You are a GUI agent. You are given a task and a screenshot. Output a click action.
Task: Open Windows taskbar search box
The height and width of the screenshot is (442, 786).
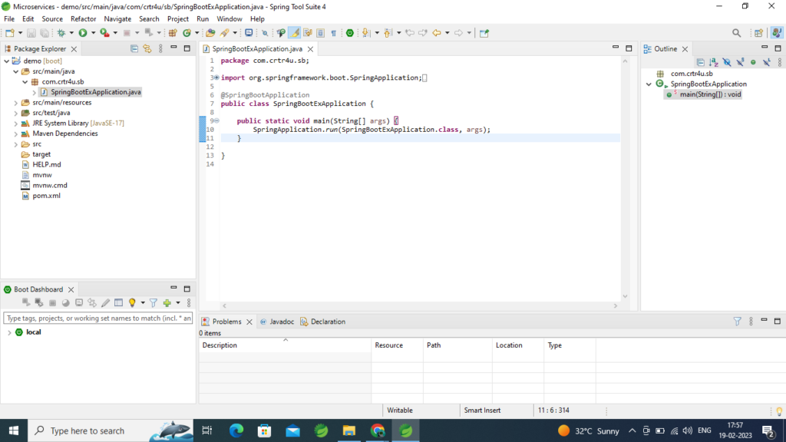point(112,431)
